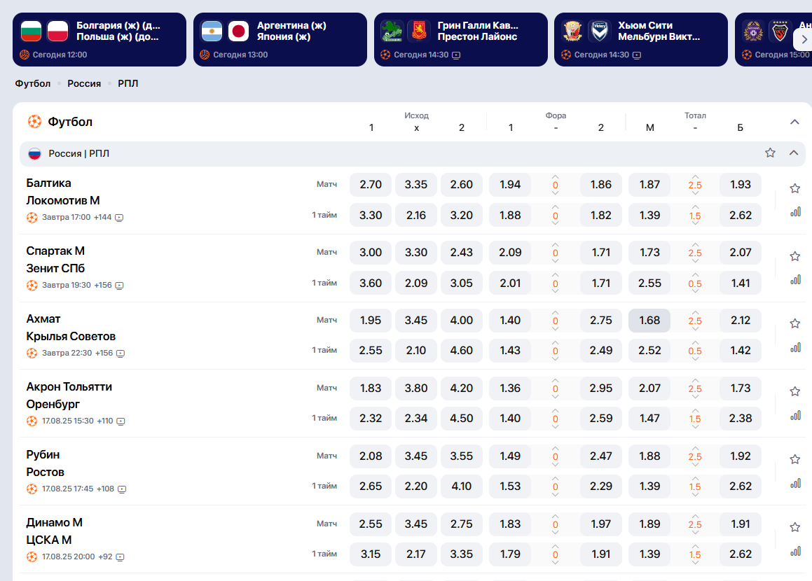812x581 pixels.
Task: Show +156 more markets for Спартак М
Action: tap(103, 285)
